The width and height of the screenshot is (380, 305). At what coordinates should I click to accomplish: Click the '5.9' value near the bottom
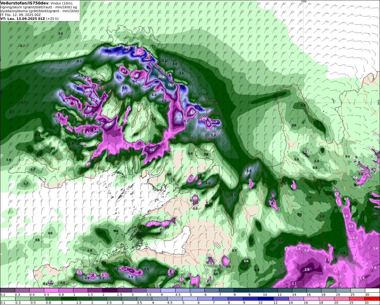point(131,277)
